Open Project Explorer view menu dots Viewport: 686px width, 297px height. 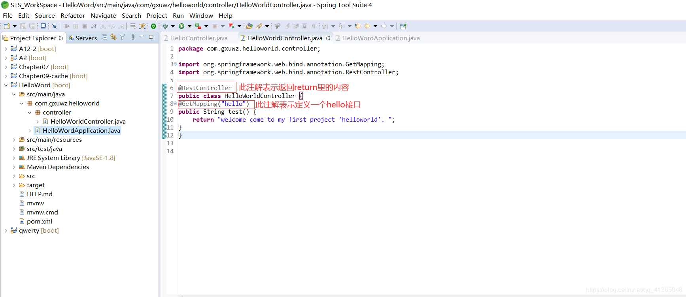(x=133, y=37)
